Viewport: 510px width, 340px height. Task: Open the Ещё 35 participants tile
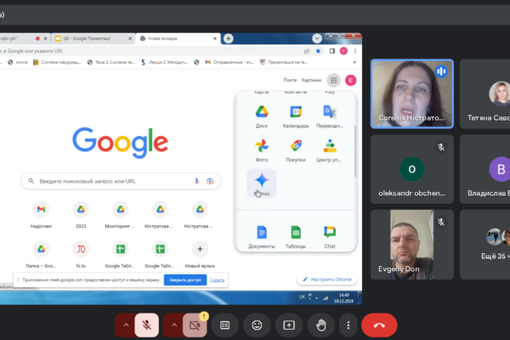pyautogui.click(x=485, y=245)
